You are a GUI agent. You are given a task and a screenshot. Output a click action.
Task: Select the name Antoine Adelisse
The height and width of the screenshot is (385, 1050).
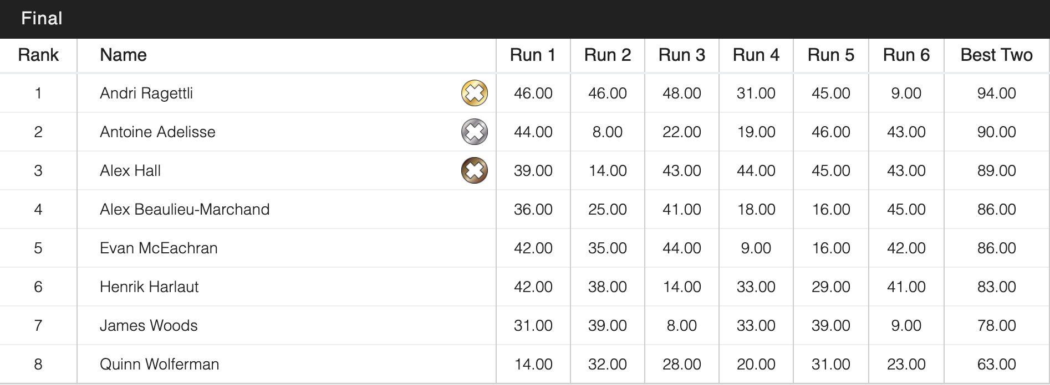point(157,132)
